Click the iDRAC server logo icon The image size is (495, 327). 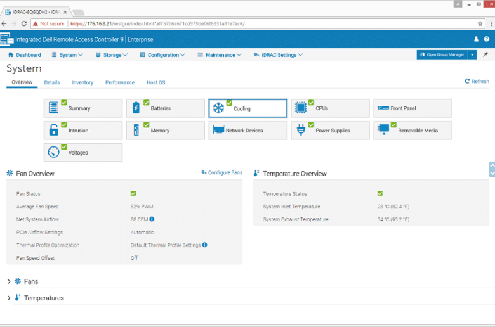pos(6,39)
